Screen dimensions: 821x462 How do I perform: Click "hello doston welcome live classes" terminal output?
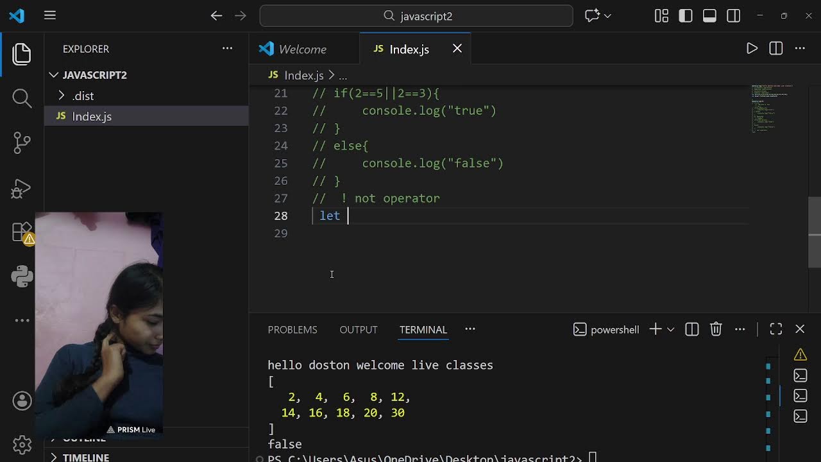[x=380, y=365]
